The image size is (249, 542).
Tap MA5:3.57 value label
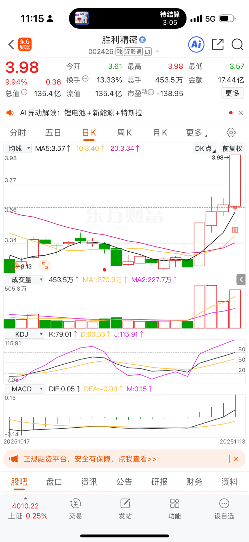pyautogui.click(x=53, y=148)
